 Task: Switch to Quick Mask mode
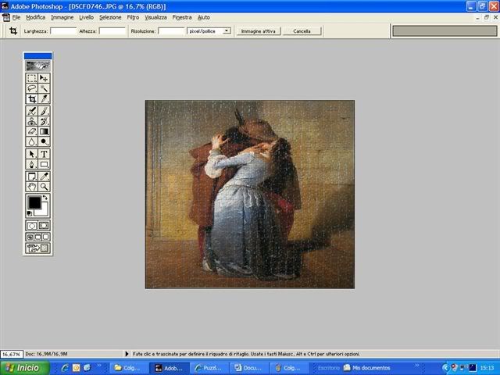tap(44, 226)
